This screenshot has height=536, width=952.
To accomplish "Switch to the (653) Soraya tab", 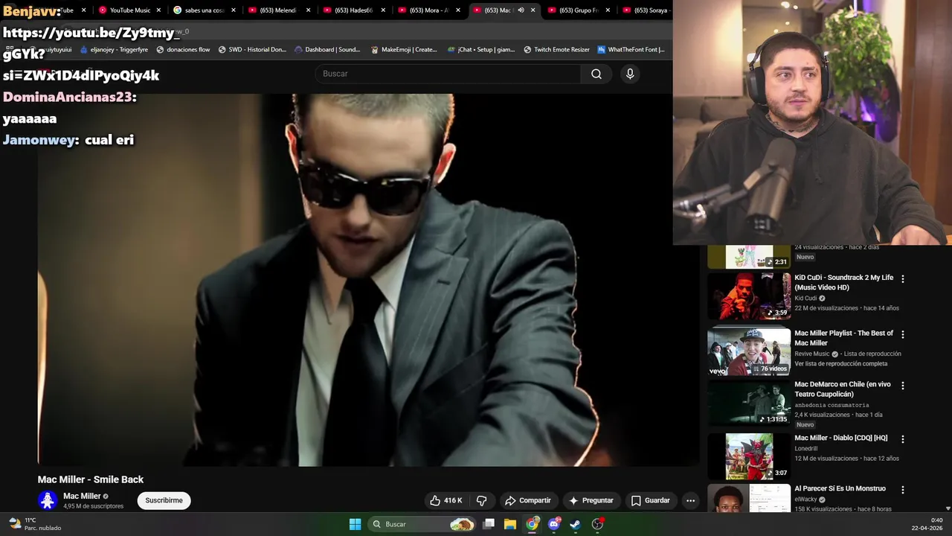I will 646,10.
